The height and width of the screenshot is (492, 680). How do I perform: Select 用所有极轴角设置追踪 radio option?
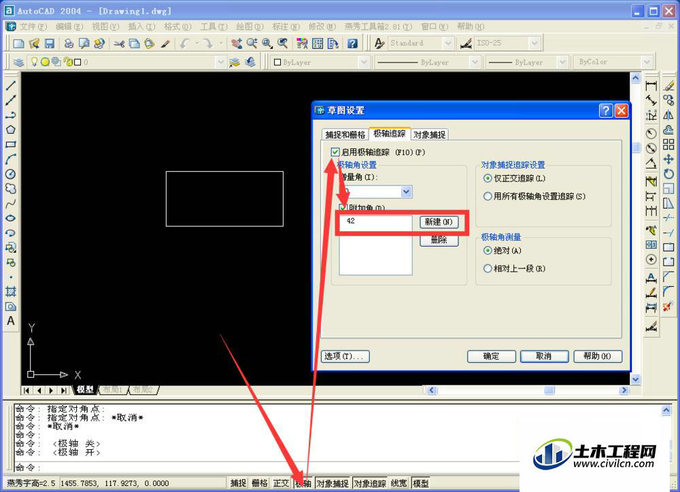[488, 196]
